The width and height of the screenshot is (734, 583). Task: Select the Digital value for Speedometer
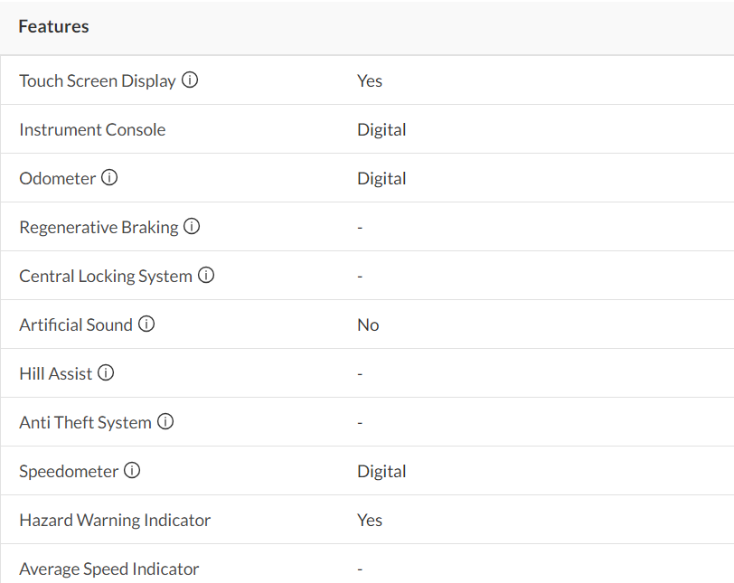[x=381, y=471]
